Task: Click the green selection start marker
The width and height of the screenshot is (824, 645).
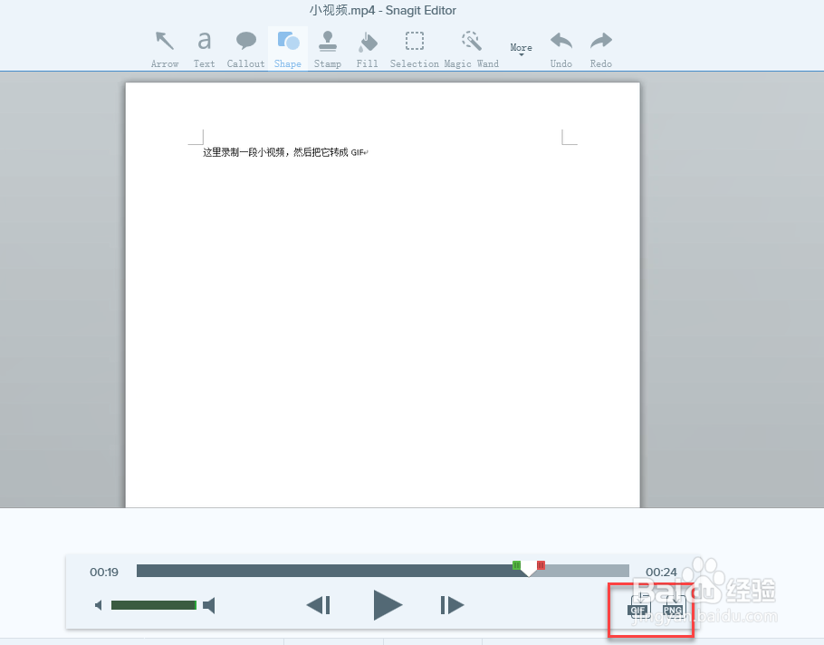Action: [516, 565]
